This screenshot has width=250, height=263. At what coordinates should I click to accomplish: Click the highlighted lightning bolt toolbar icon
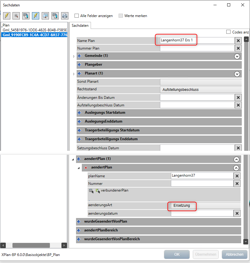[36, 16]
